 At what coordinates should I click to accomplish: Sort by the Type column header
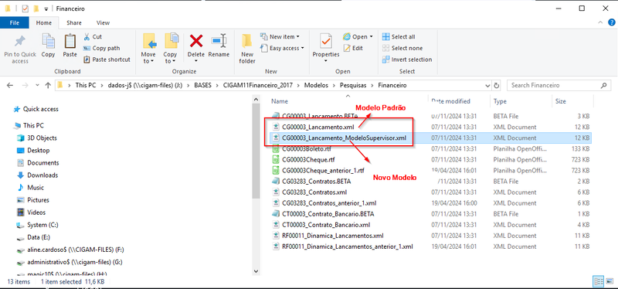pyautogui.click(x=500, y=101)
